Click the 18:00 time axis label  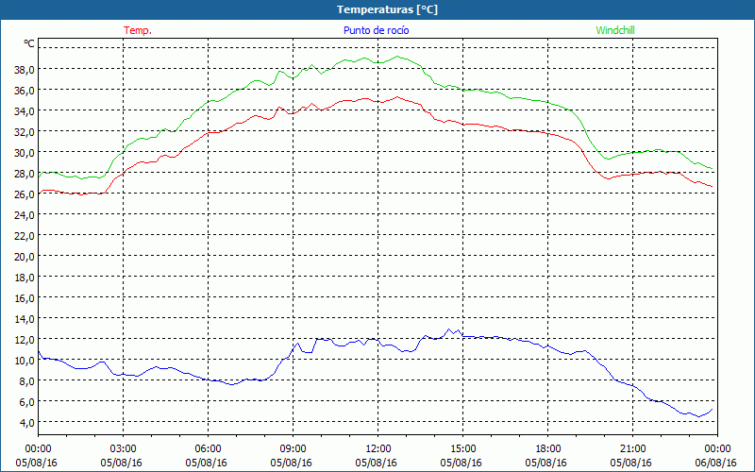tap(547, 448)
